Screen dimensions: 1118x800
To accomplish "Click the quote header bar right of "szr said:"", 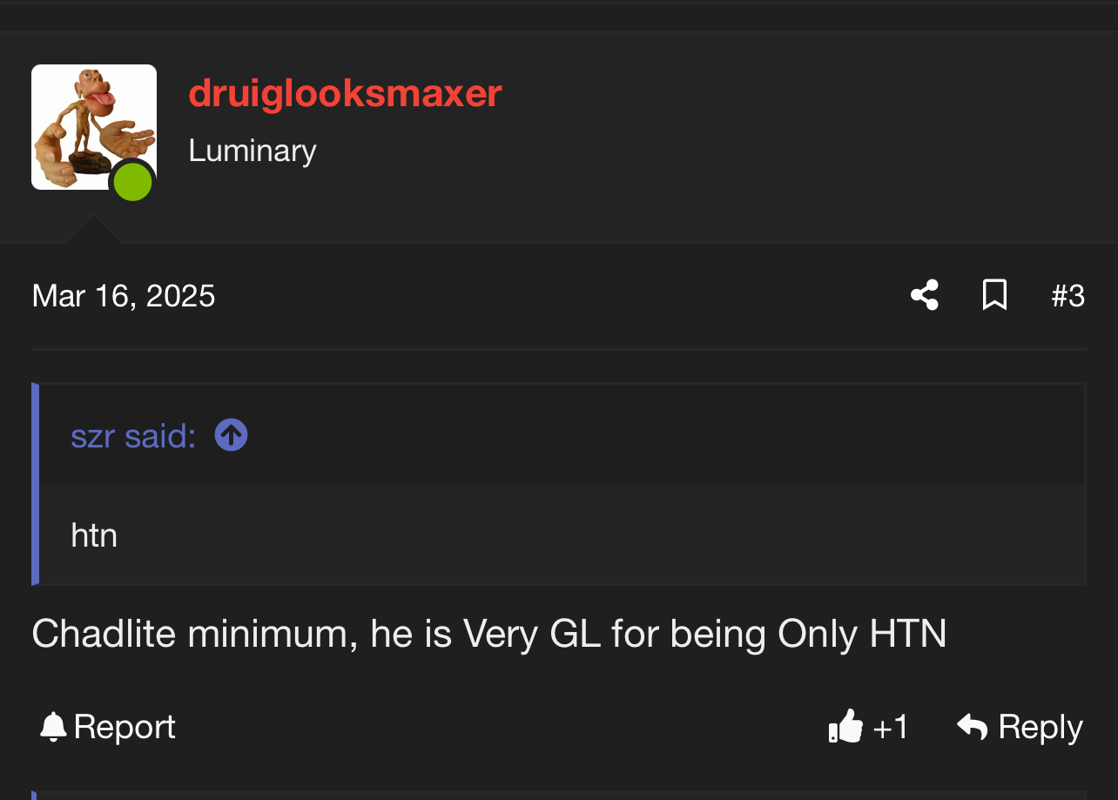I will pyautogui.click(x=666, y=434).
